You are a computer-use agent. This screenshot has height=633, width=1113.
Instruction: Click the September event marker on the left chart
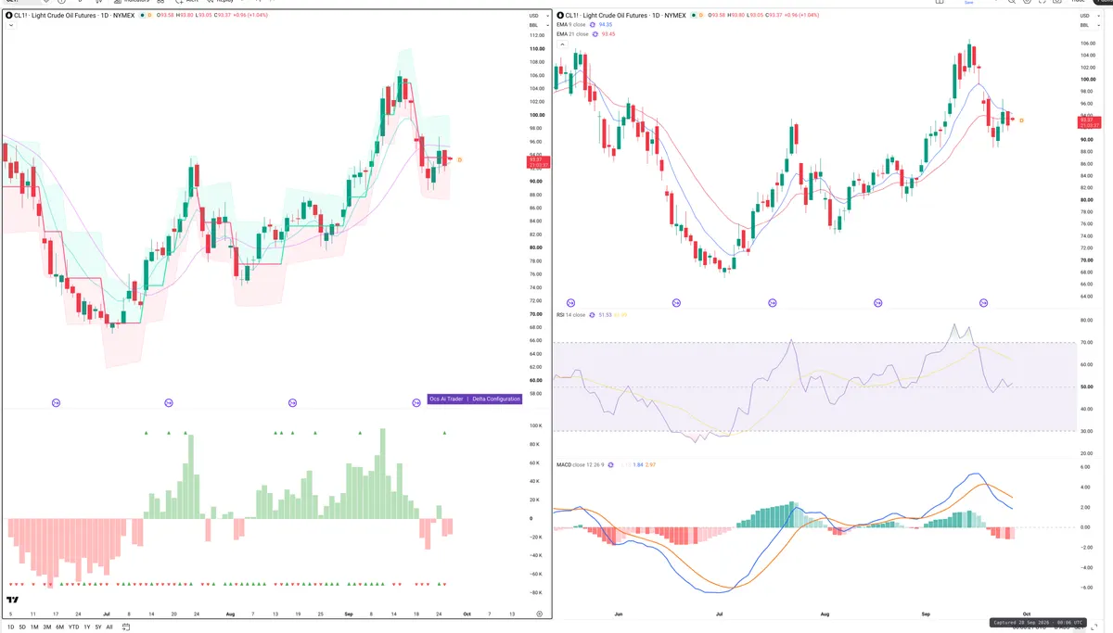tap(416, 402)
